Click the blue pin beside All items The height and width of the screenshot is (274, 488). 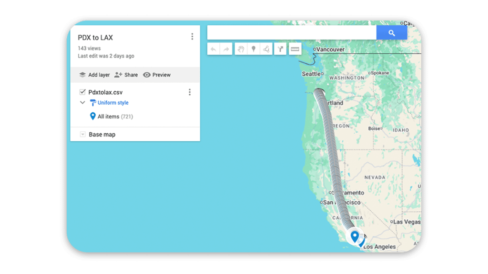93,116
